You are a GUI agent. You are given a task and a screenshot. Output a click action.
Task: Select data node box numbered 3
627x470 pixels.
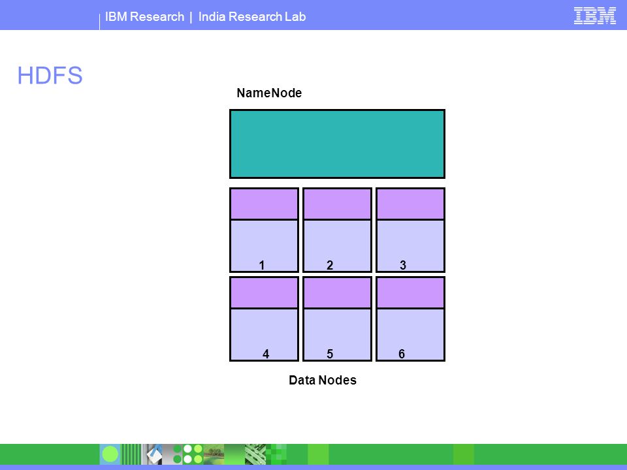(x=410, y=230)
